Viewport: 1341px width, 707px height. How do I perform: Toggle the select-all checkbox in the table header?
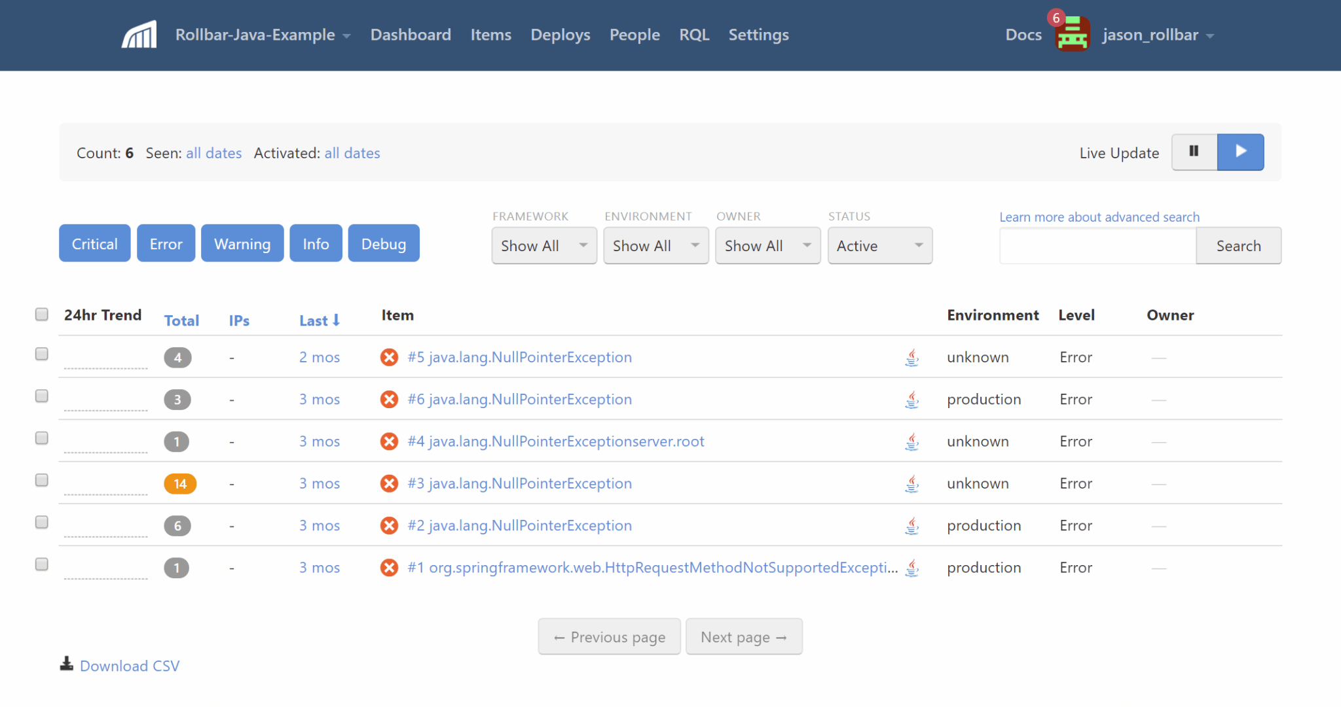pos(41,315)
